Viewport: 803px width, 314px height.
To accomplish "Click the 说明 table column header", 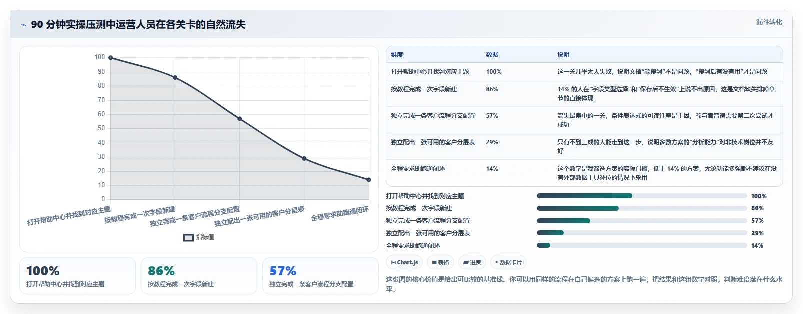I will pyautogui.click(x=563, y=55).
